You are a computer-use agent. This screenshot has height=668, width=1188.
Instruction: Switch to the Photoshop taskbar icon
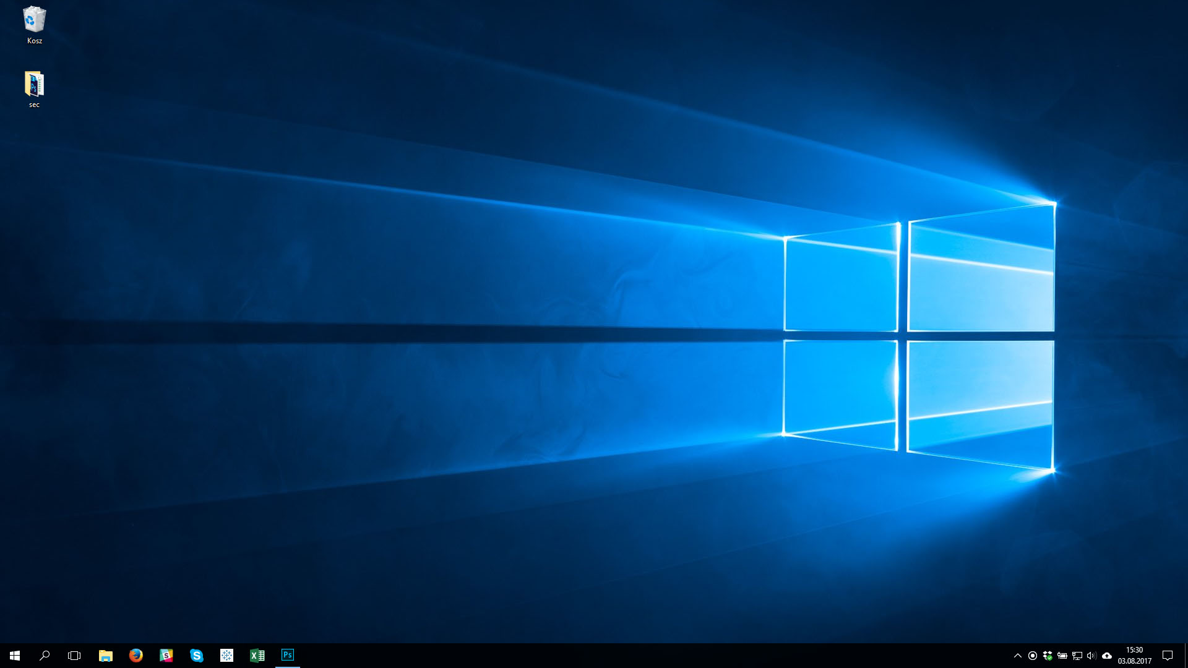(x=288, y=655)
